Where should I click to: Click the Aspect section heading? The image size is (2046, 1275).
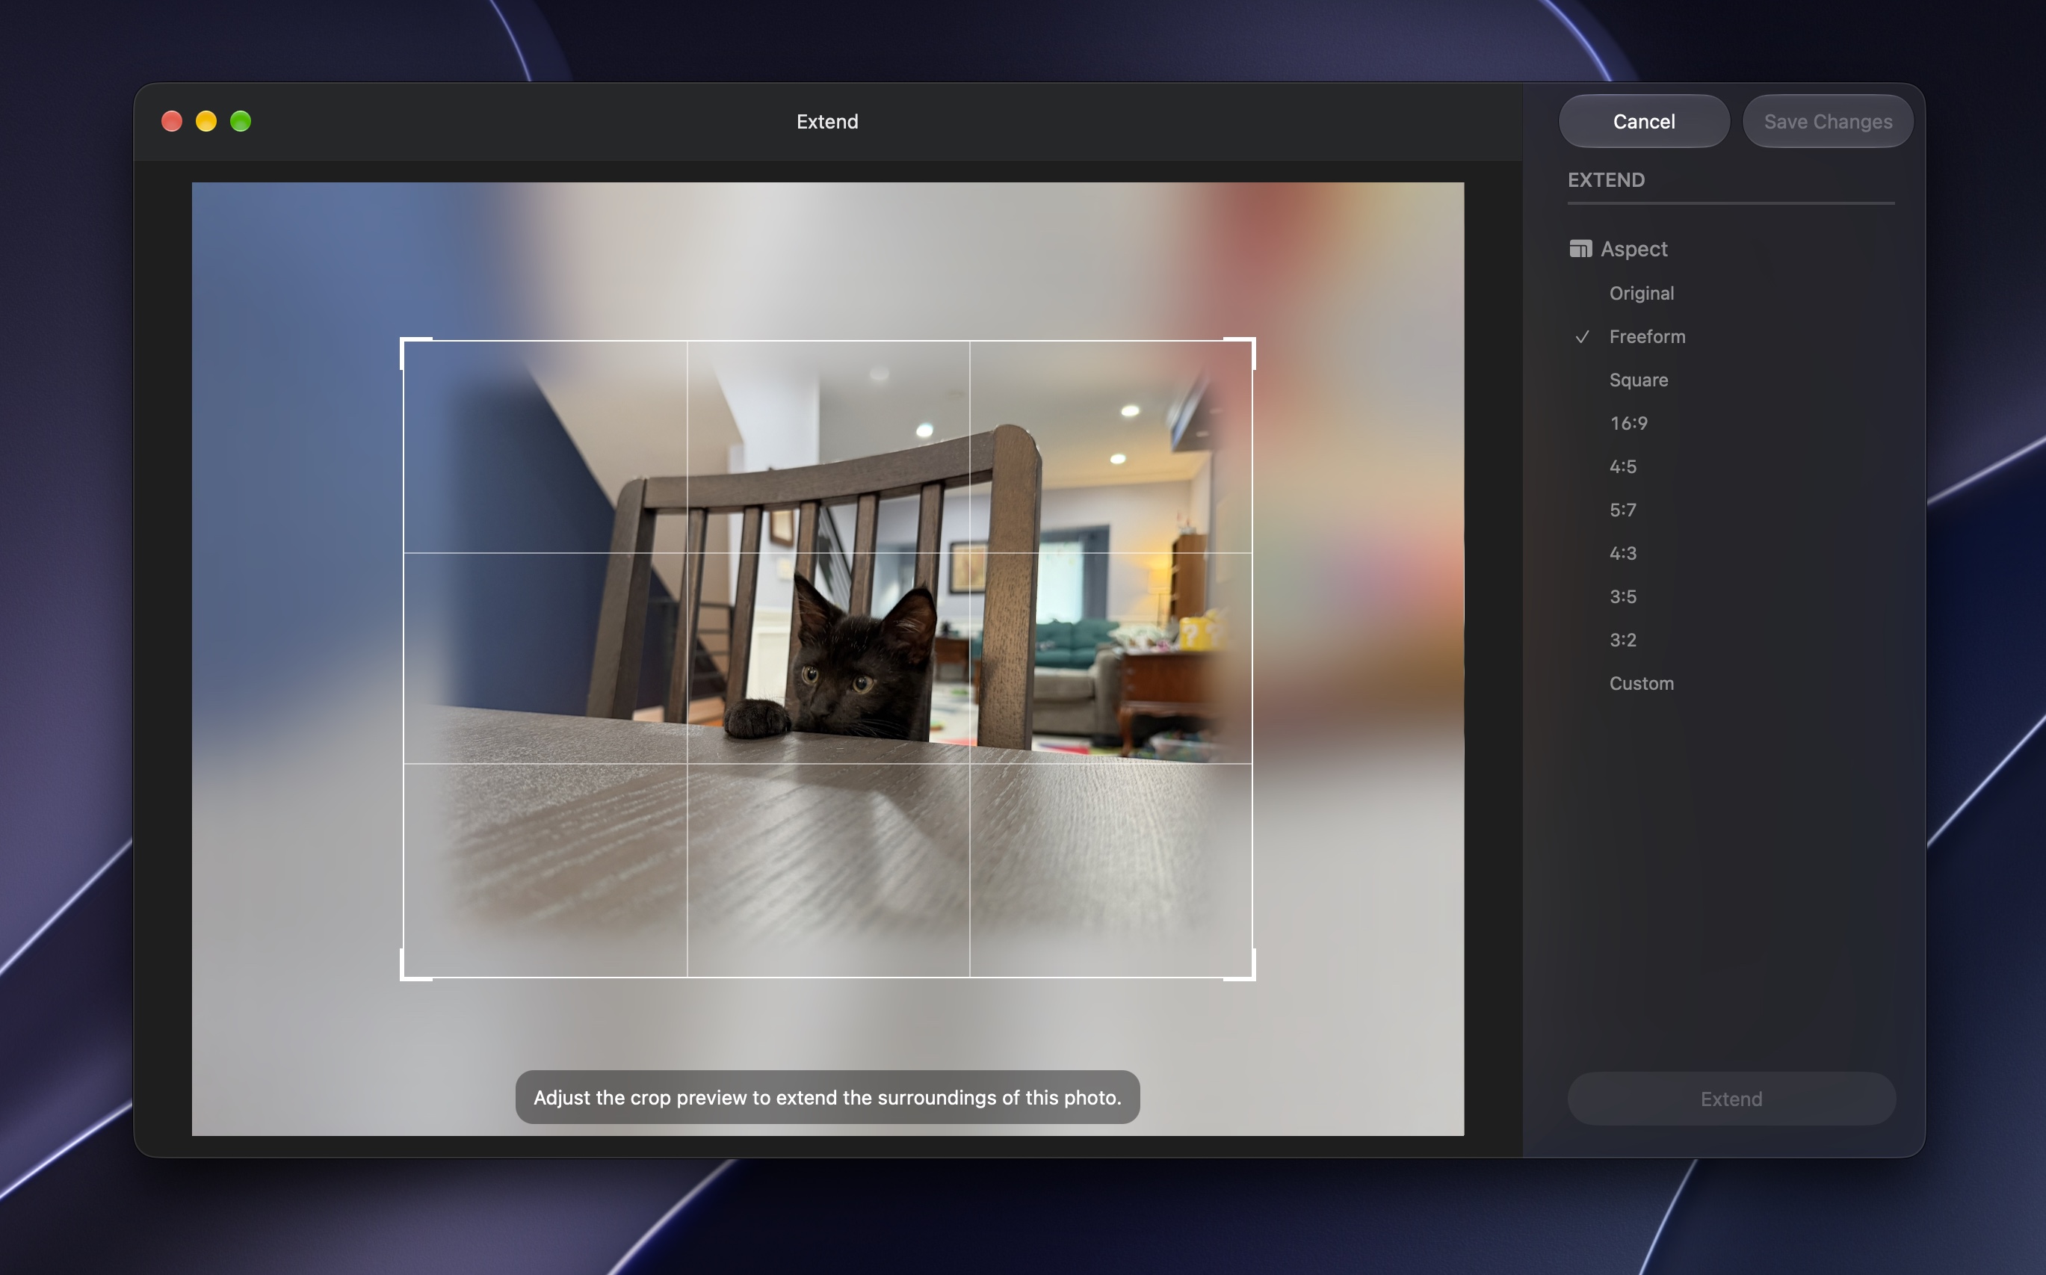click(1634, 249)
